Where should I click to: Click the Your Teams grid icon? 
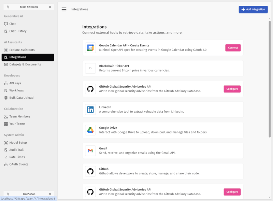(6, 124)
